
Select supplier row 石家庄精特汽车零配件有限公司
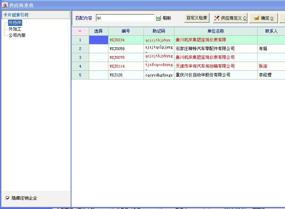205,49
